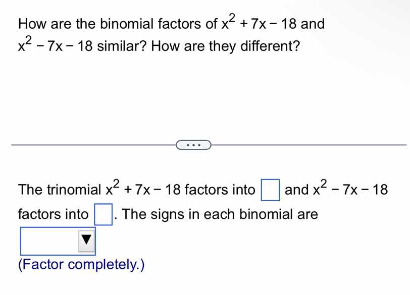Collapse the question panel using the ellipsis

pos(193,145)
